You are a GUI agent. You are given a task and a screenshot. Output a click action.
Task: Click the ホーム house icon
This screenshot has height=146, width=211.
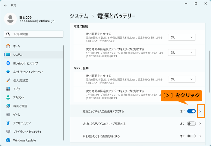pyautogui.click(x=8, y=46)
